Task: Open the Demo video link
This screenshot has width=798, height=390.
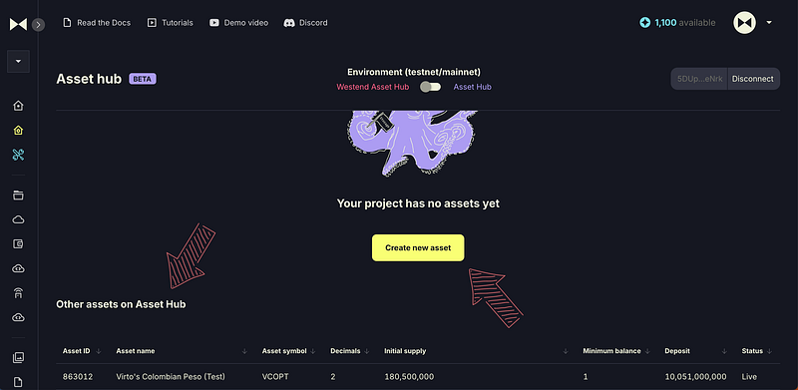Action: coord(245,23)
